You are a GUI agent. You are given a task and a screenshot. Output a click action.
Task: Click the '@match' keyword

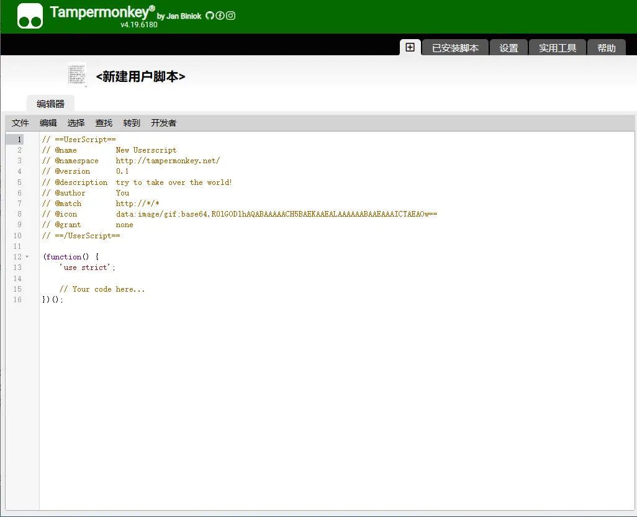(68, 204)
